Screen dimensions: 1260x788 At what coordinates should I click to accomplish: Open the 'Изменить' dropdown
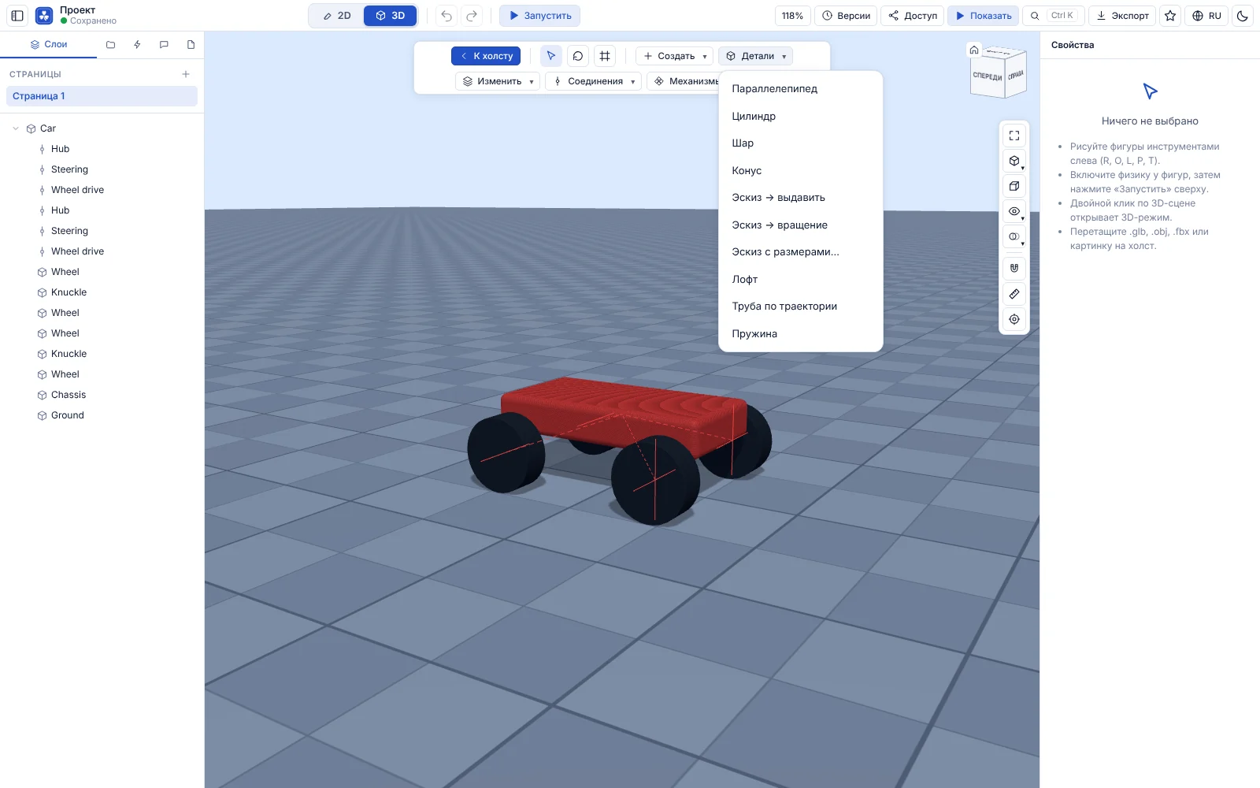[498, 81]
